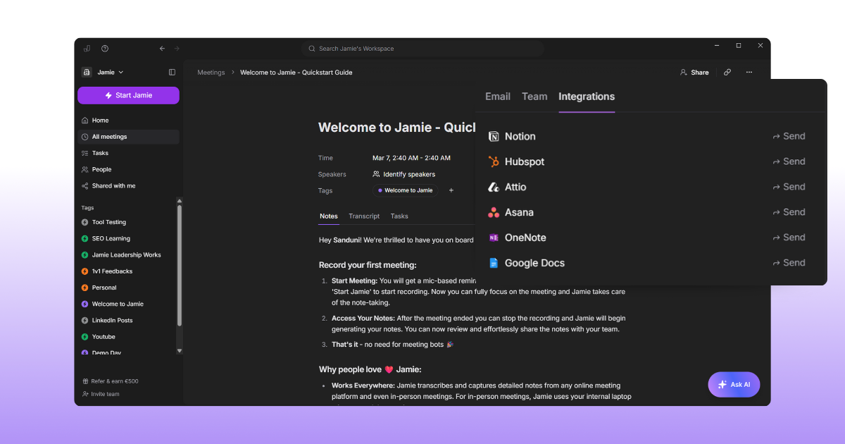Click the meeting time Mar 7, 2:40 AM

click(x=411, y=158)
